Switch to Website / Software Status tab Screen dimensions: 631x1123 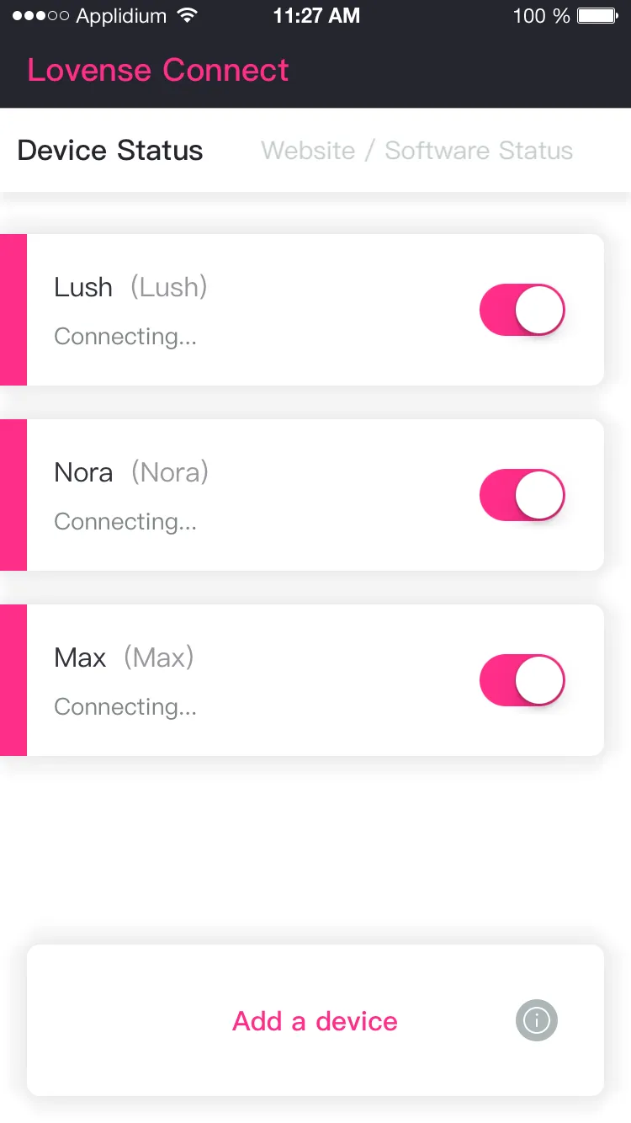click(416, 151)
